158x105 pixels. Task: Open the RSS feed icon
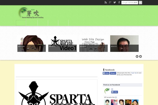pos(106,3)
